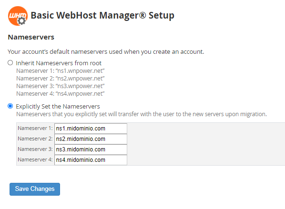Click the Nameservers section heading
The image size is (285, 209).
[31, 37]
